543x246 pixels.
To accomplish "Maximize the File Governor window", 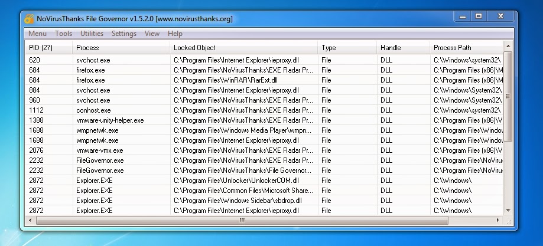I will click(x=478, y=17).
